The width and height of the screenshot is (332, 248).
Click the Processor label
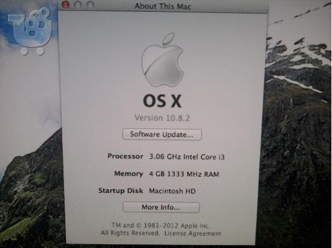(x=126, y=156)
